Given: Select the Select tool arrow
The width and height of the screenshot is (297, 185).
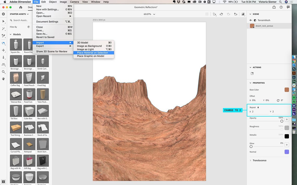Looking at the screenshot, I should tap(3, 21).
